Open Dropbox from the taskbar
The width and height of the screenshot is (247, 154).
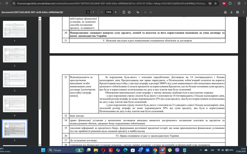148,150
